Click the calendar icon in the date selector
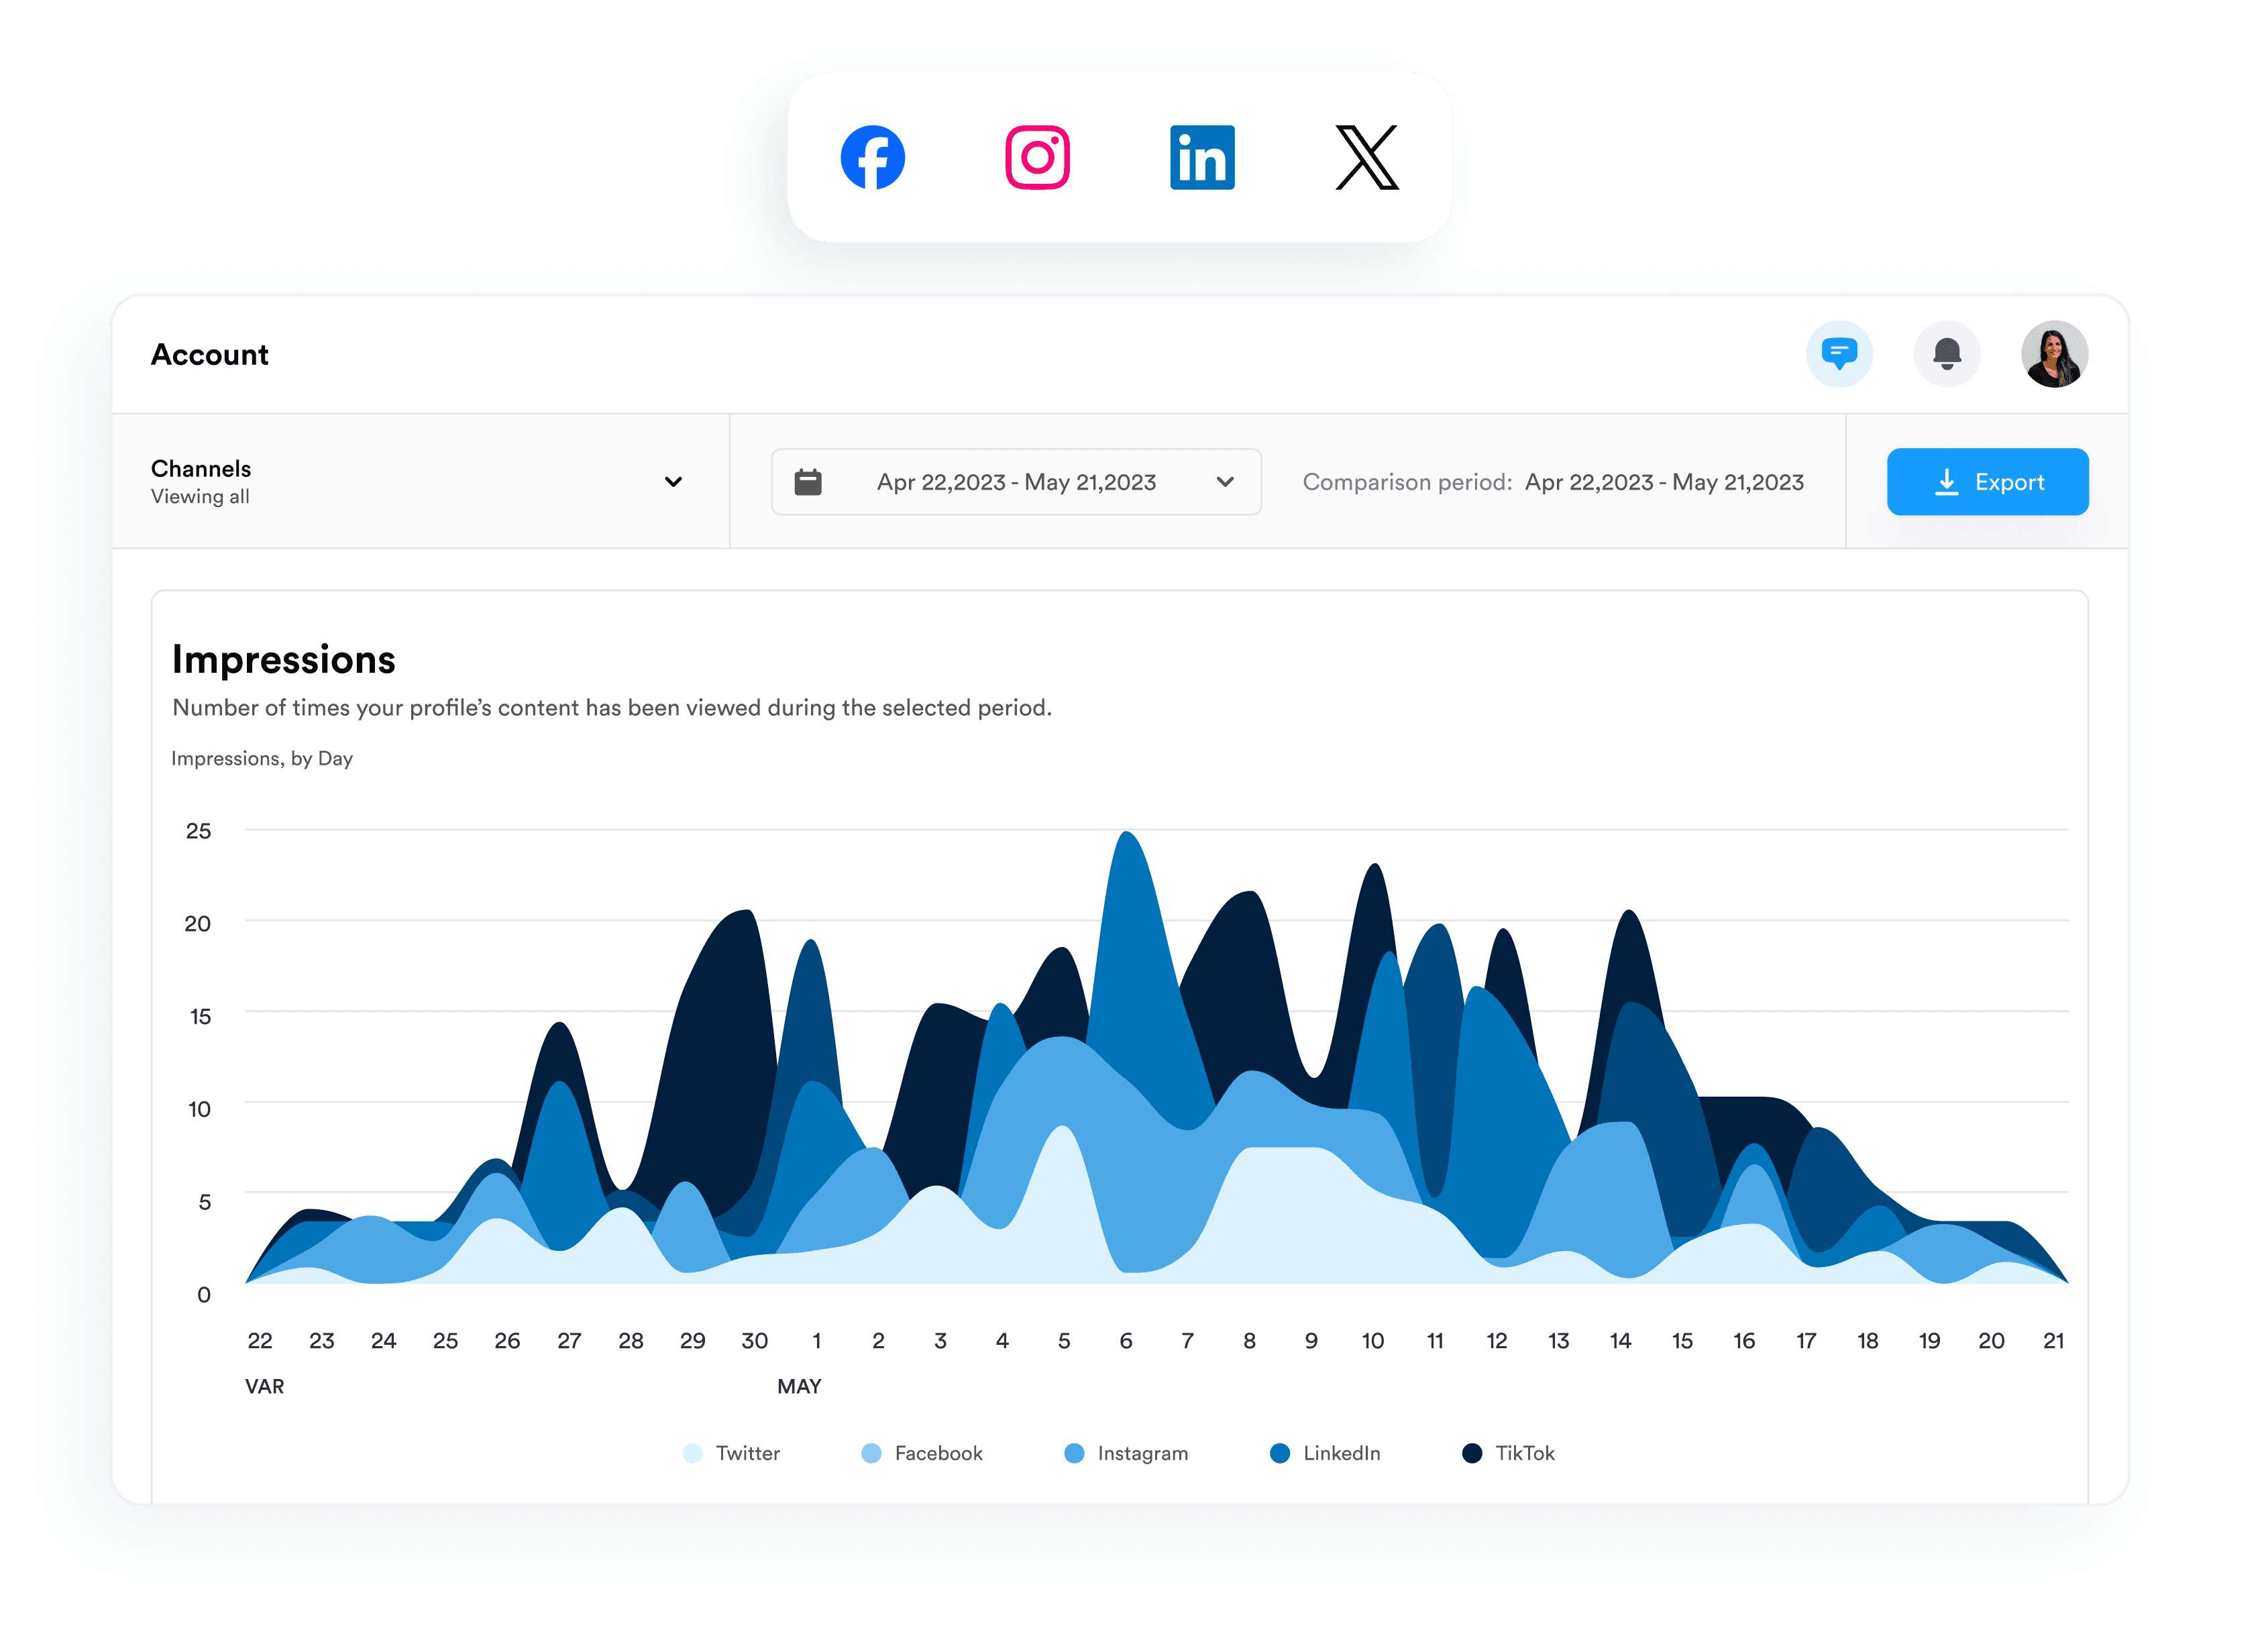The width and height of the screenshot is (2268, 1650). coord(808,481)
